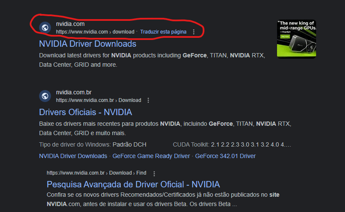Click the nvidia.com.br site name text
Screen dimensions: 345x212
point(74,92)
